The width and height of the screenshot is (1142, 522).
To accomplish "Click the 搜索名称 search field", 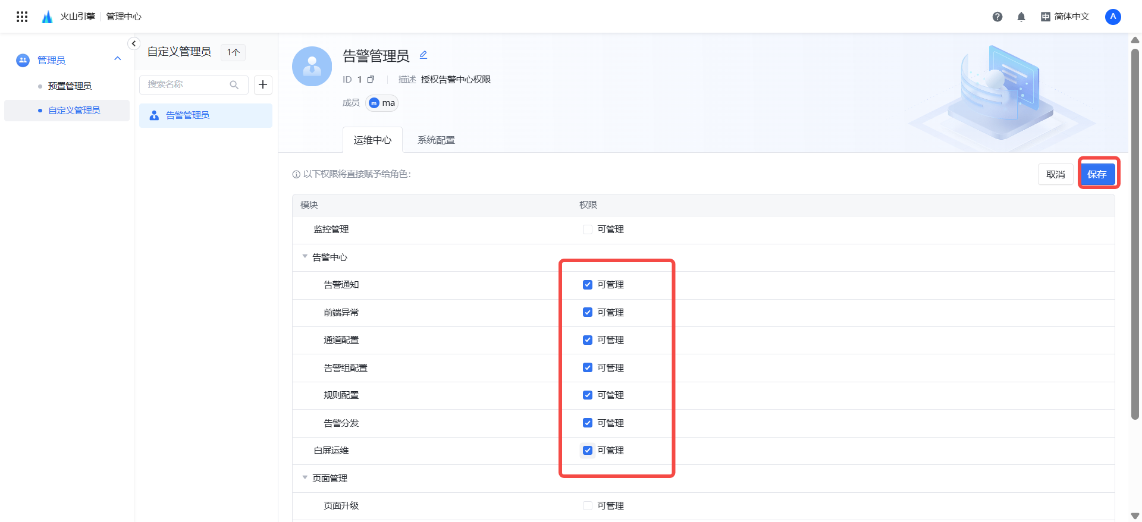I will click(186, 85).
